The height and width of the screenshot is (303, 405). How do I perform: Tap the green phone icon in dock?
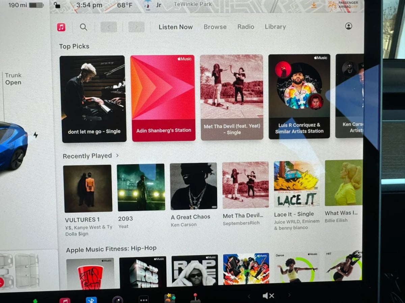(x=35, y=301)
